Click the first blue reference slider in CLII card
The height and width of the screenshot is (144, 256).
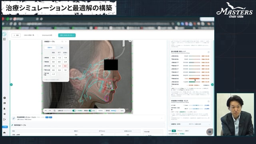pyautogui.click(x=196, y=105)
